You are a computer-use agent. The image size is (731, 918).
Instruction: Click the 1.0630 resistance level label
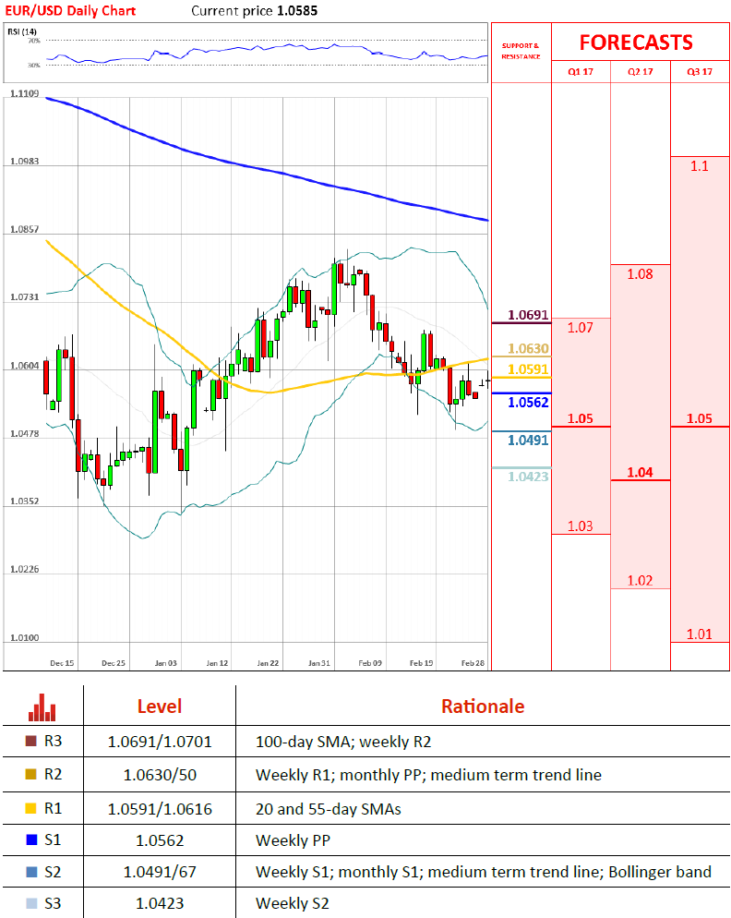point(528,349)
